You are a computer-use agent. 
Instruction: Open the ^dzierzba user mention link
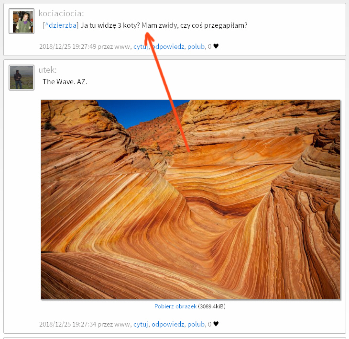(x=61, y=25)
